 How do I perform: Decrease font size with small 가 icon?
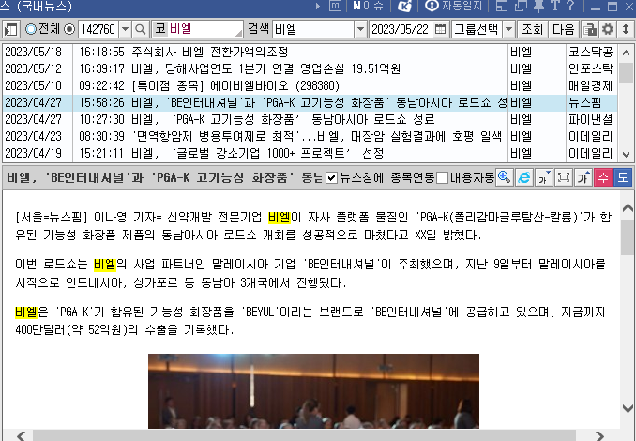(543, 177)
